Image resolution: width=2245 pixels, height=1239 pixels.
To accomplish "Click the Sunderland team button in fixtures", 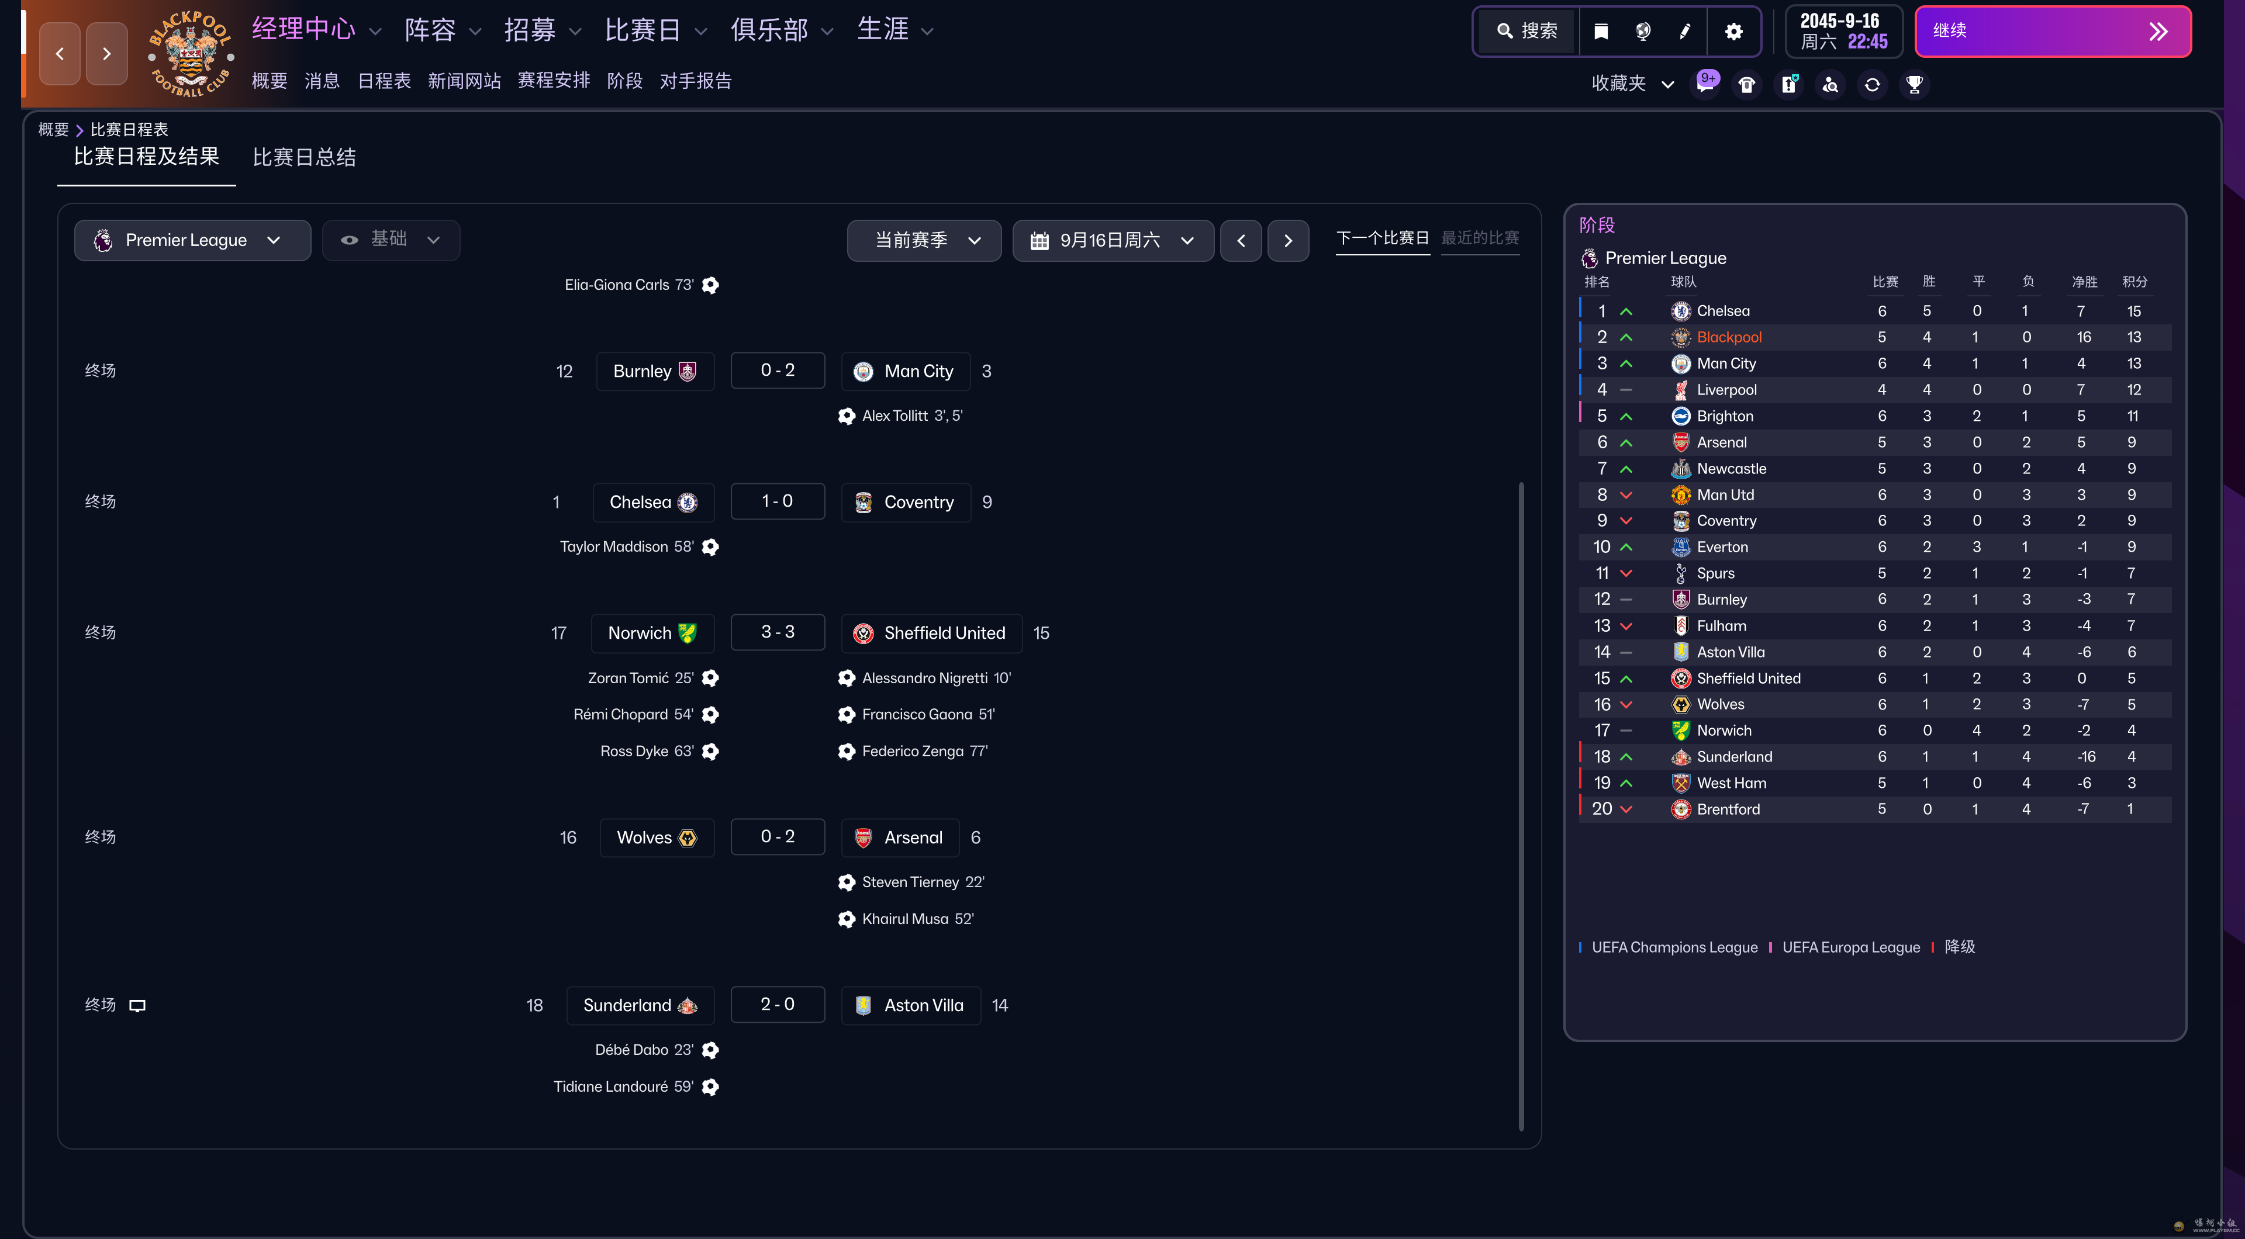I will point(640,1005).
